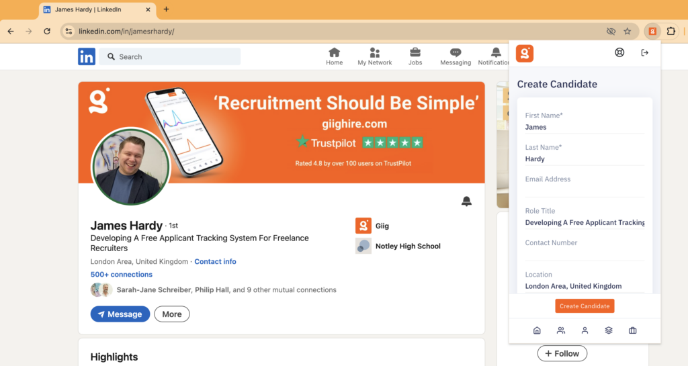This screenshot has width=688, height=366.
Task: Edit the First Name field
Action: coord(585,127)
